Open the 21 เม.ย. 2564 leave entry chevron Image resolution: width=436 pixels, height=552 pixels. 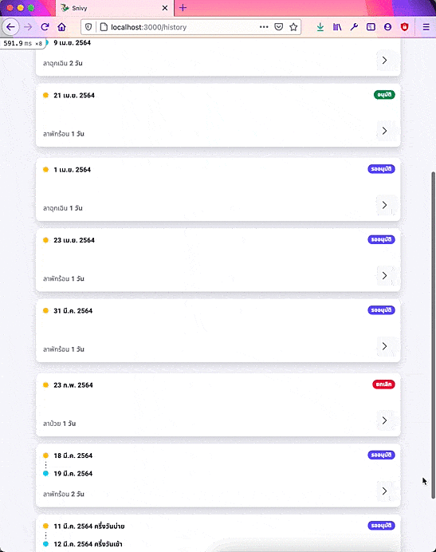384,131
